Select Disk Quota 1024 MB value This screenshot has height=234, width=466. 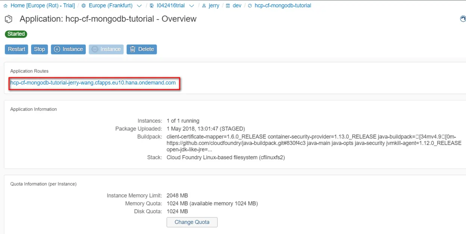point(177,211)
